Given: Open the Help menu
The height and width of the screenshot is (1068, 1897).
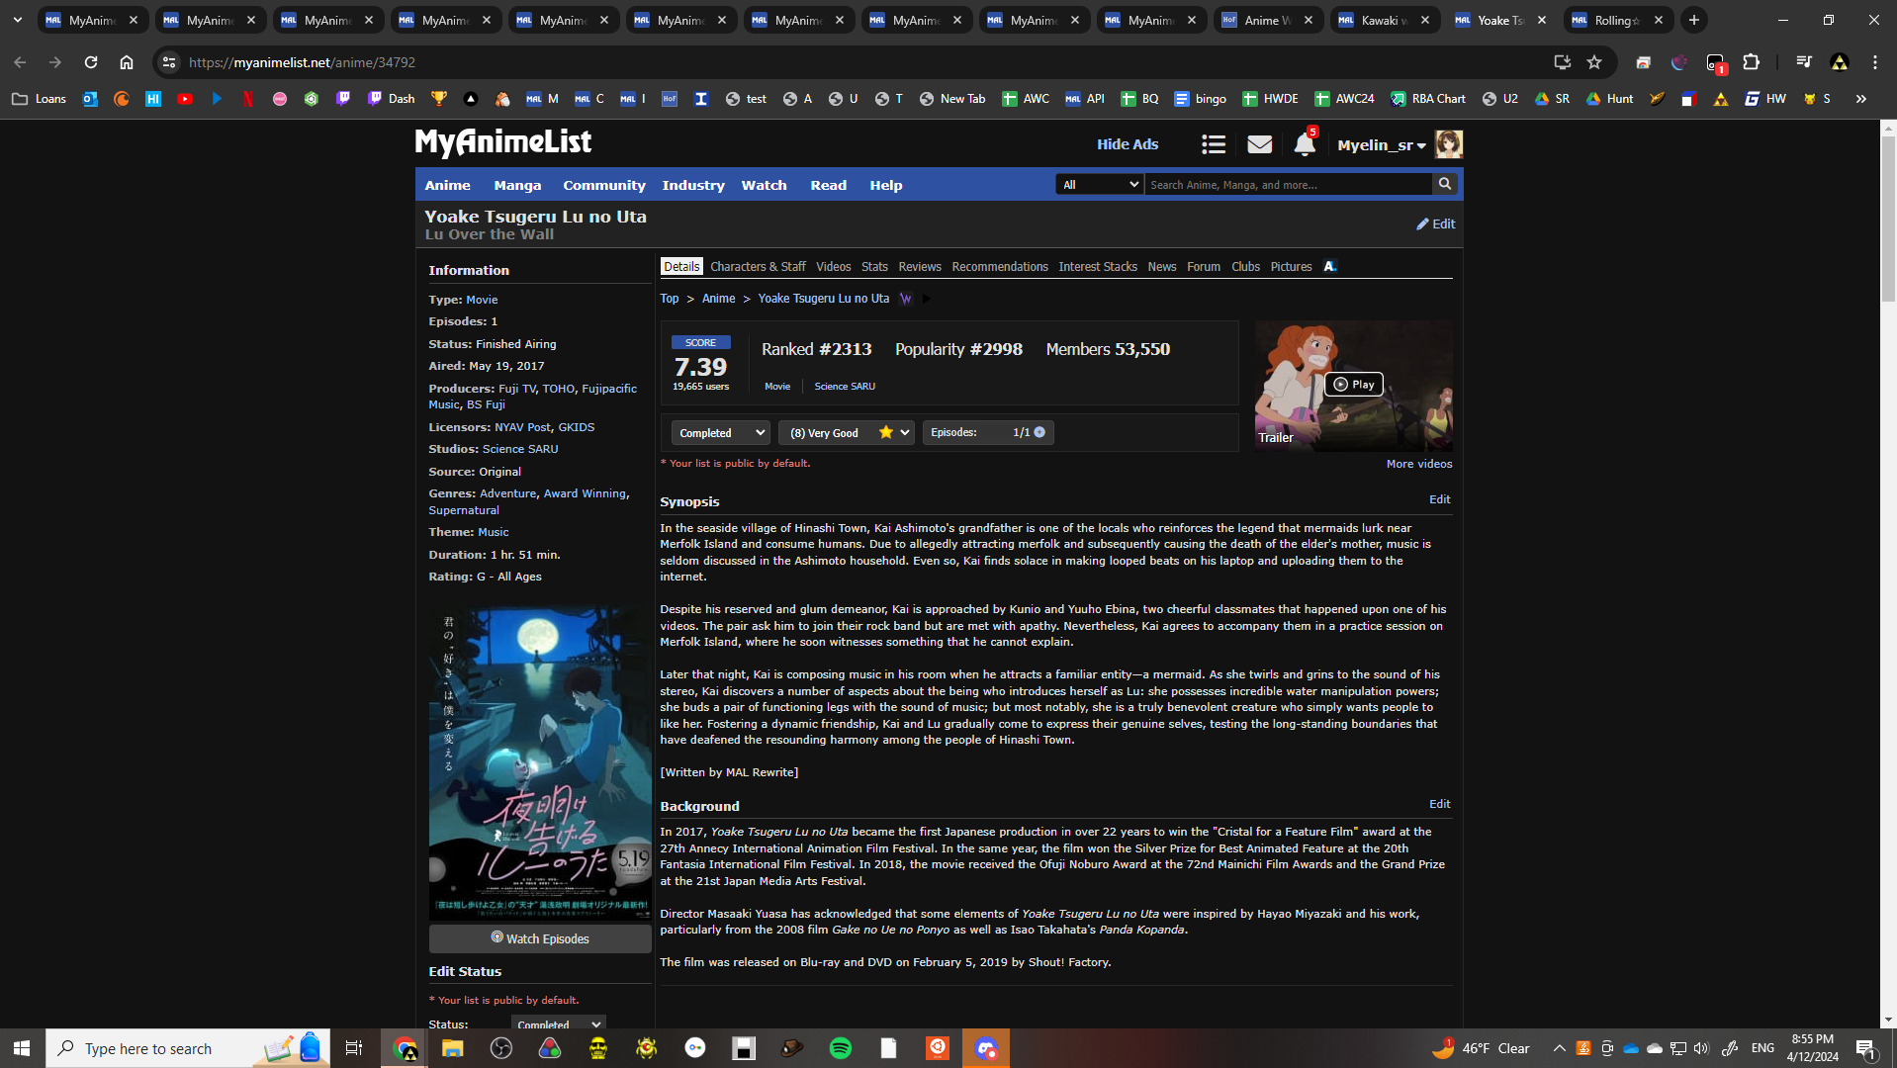Looking at the screenshot, I should (886, 185).
